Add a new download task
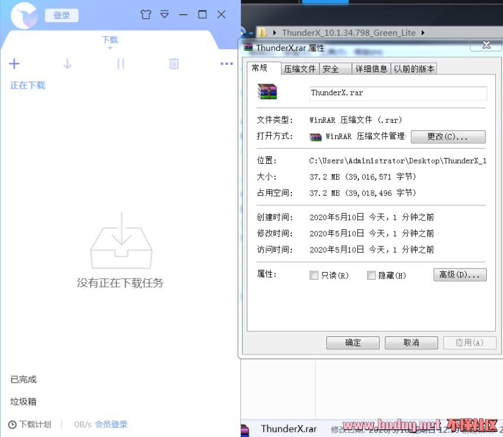This screenshot has width=503, height=437. [15, 64]
